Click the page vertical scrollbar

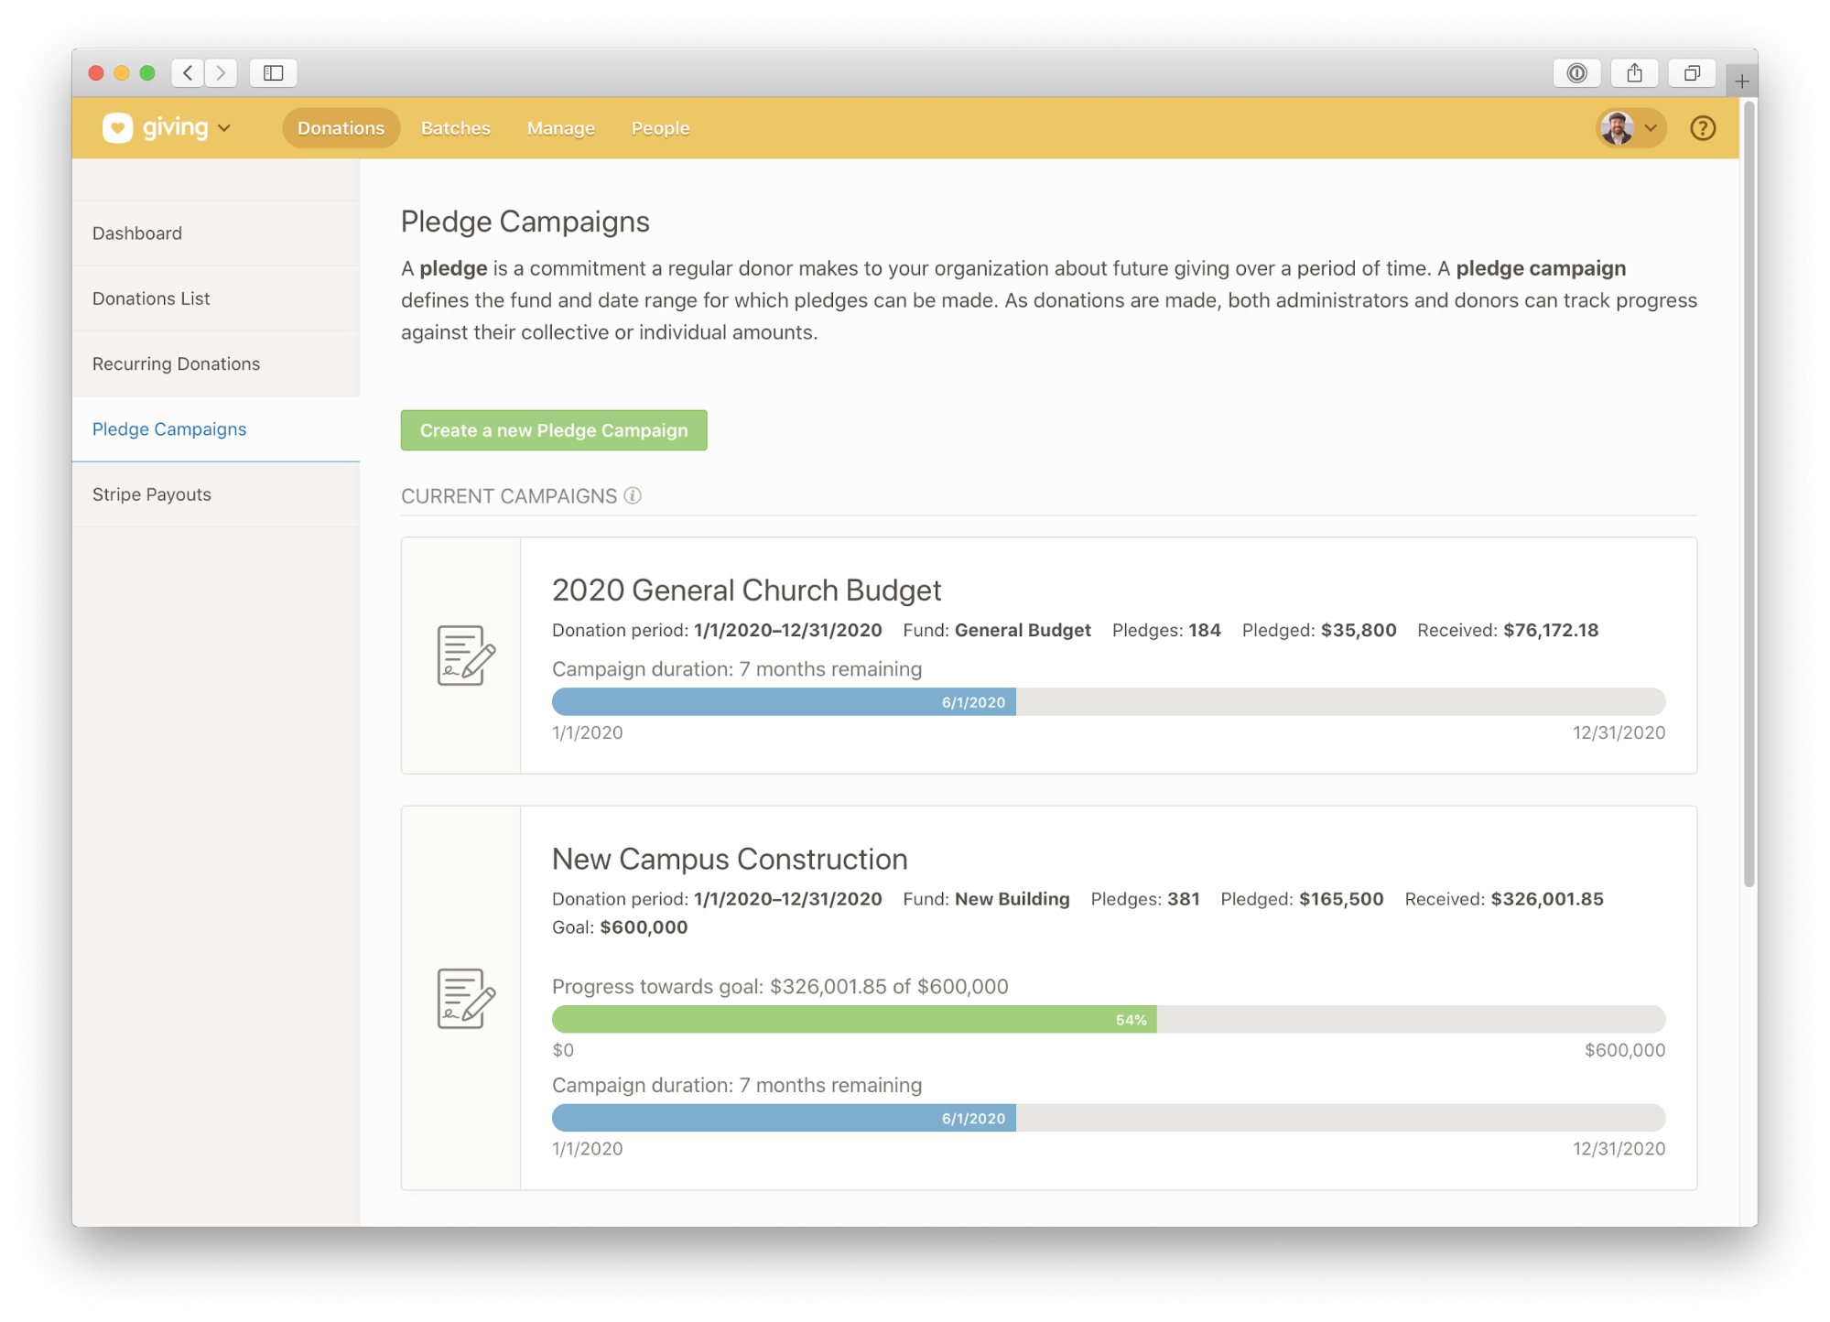point(1748,494)
